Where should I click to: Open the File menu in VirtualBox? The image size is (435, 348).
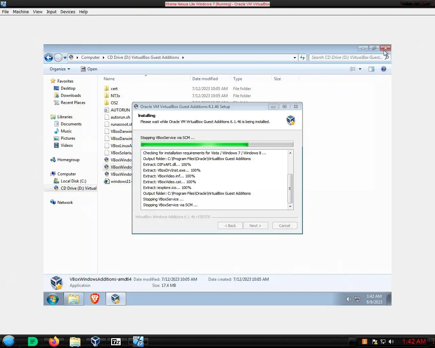[5, 12]
